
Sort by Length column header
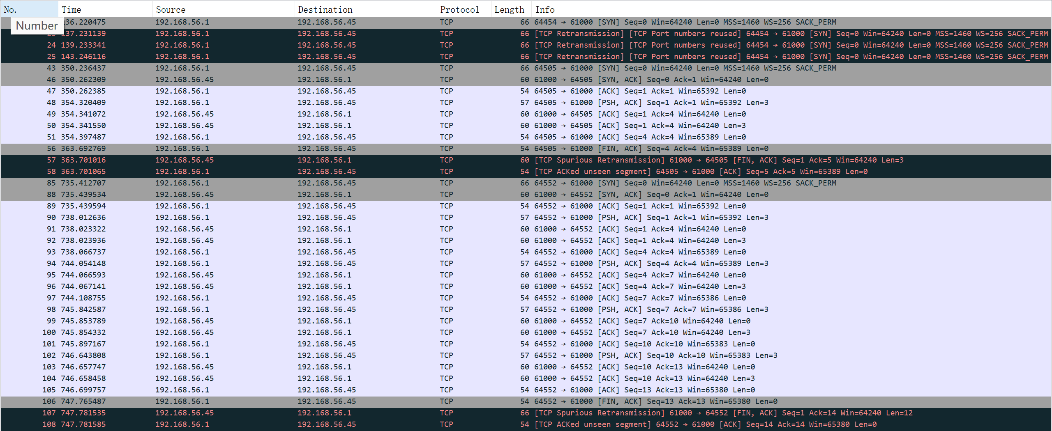pyautogui.click(x=511, y=9)
